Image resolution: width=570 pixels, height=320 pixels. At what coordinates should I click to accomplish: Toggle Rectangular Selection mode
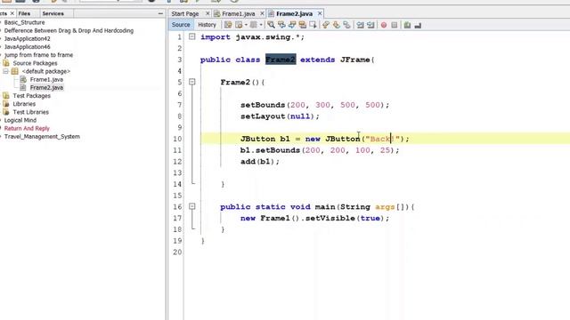pyautogui.click(x=313, y=25)
